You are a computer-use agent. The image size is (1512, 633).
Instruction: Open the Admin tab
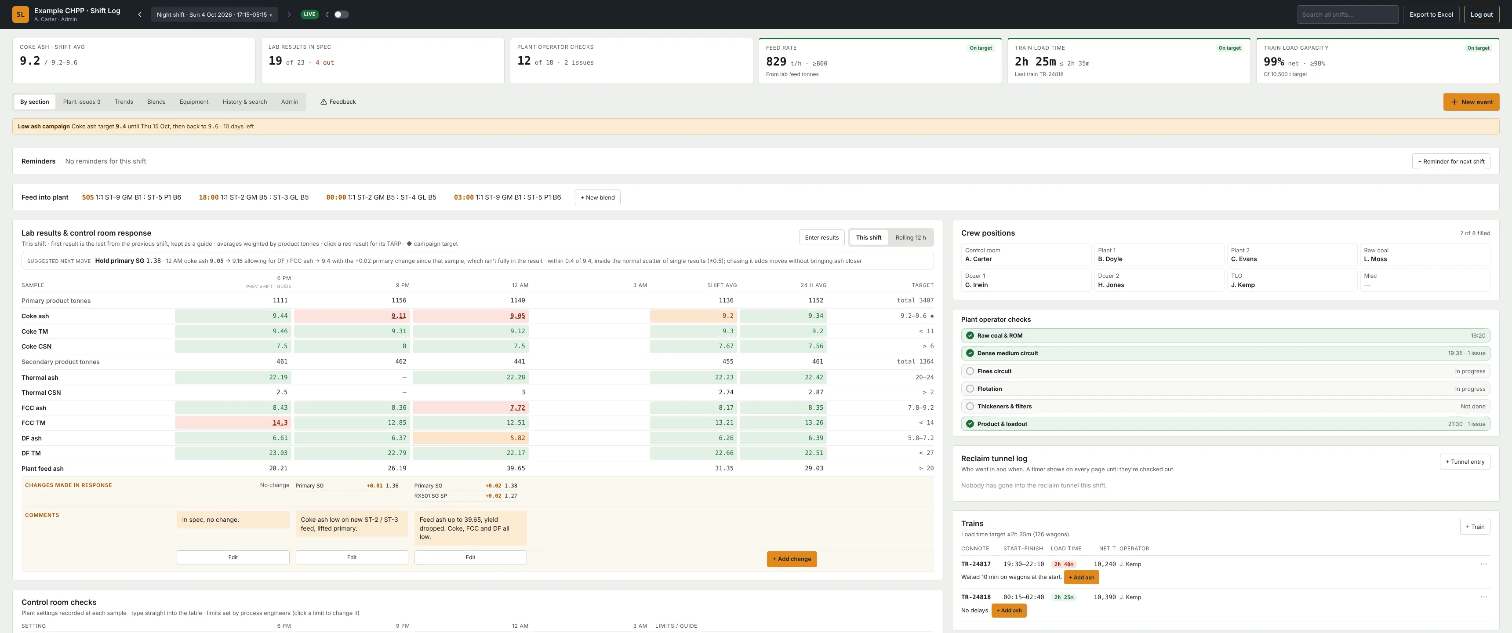tap(289, 102)
